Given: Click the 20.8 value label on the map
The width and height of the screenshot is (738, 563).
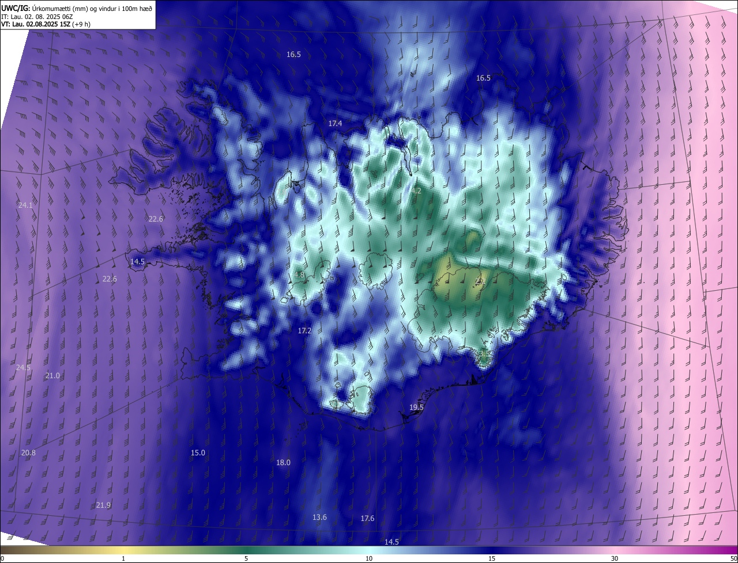Looking at the screenshot, I should click(x=28, y=453).
